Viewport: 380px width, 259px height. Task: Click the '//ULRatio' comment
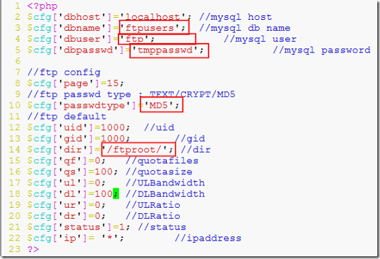153,205
